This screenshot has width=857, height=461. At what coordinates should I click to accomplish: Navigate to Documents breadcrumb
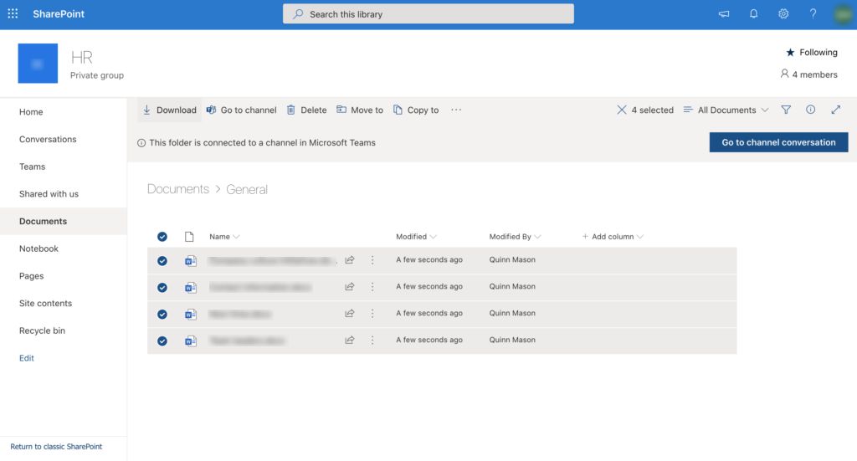178,189
